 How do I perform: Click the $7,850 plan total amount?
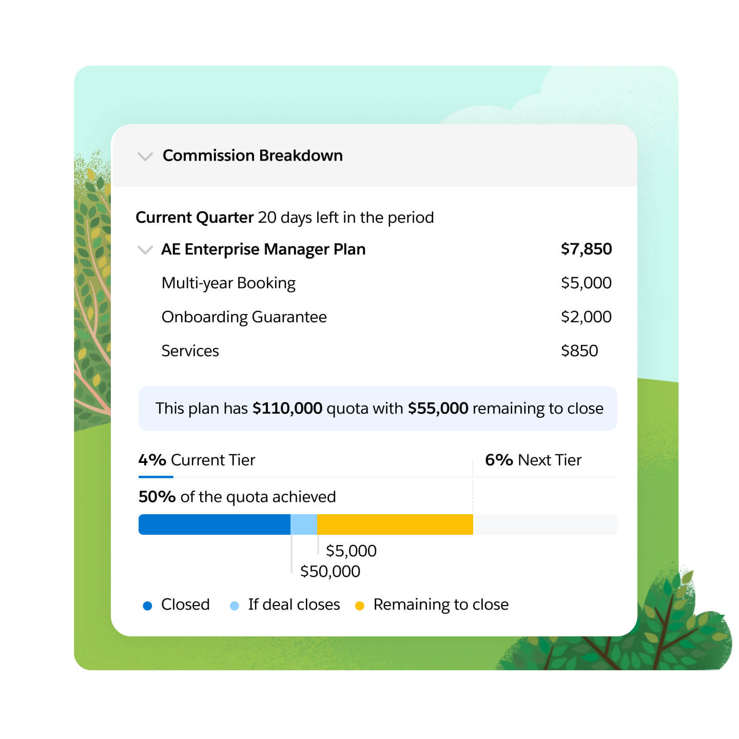[x=586, y=249]
